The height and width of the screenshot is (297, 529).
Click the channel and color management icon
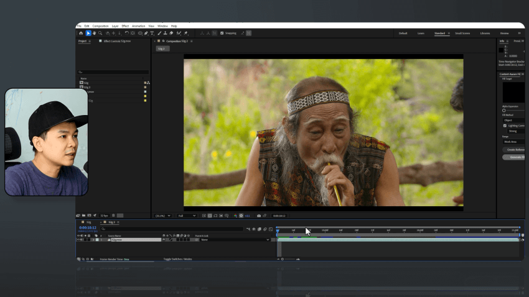point(235,216)
